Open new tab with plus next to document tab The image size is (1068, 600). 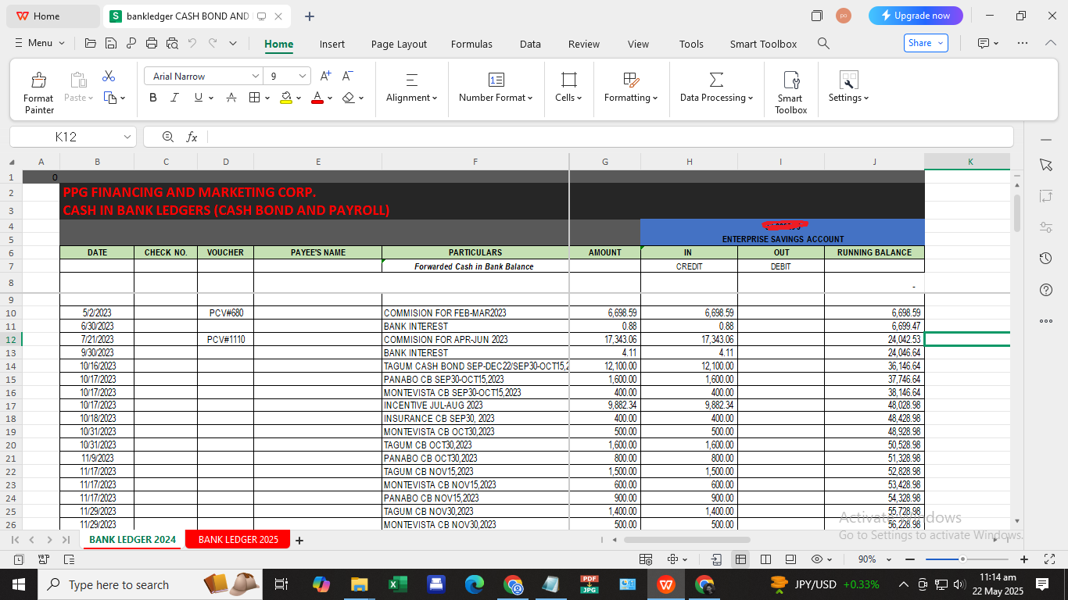310,16
